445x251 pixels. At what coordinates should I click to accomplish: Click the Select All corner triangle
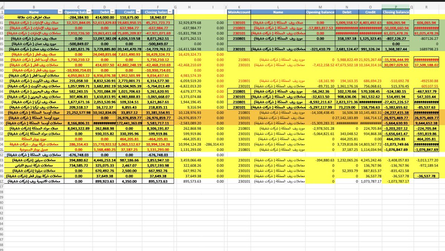pyautogui.click(x=2, y=7)
